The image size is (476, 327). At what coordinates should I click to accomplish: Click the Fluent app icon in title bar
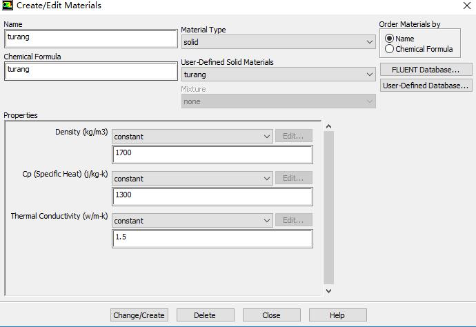coord(8,6)
